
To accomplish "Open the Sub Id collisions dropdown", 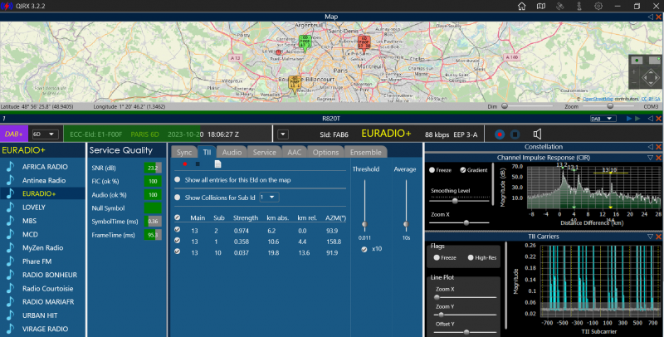I will pos(269,198).
